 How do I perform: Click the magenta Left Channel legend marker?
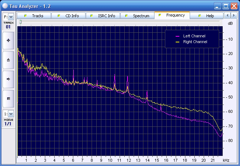click(177, 36)
